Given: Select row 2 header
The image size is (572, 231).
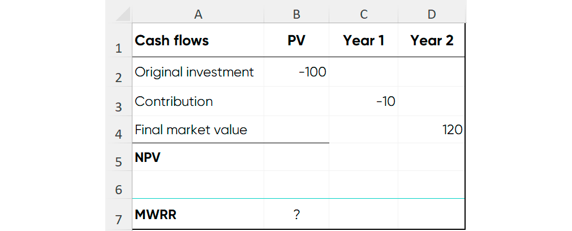Looking at the screenshot, I should point(119,72).
